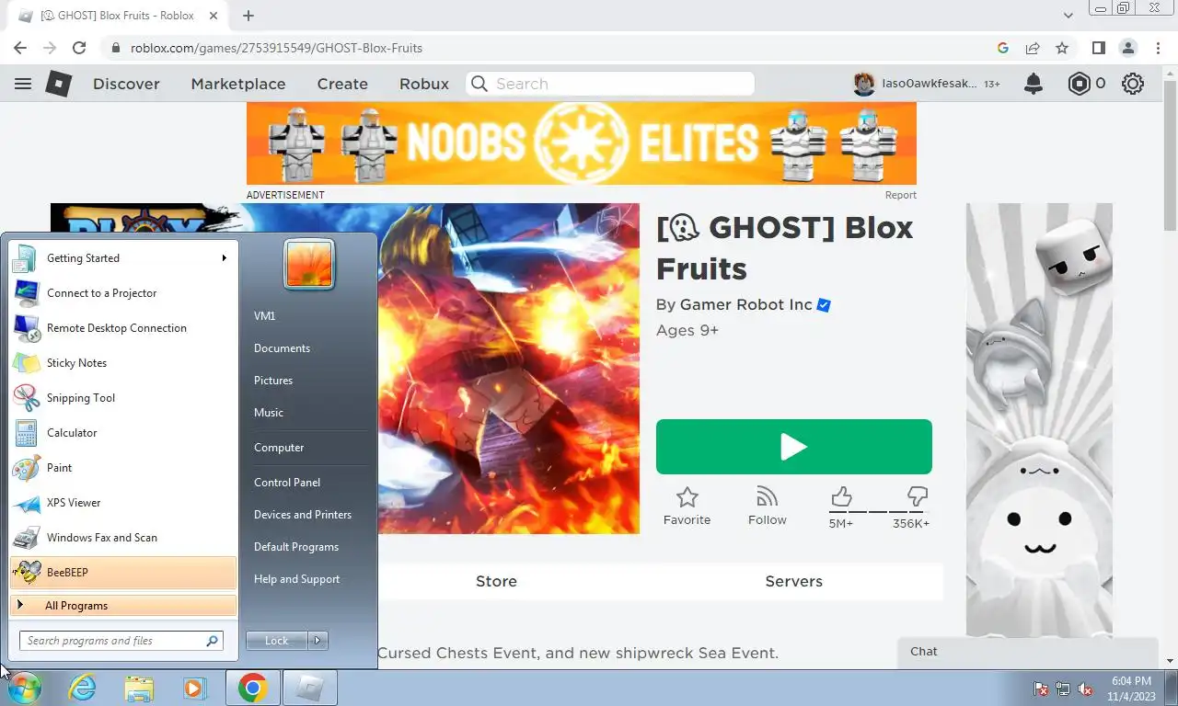Viewport: 1178px width, 706px height.
Task: Open Computer from the Start menu
Action: pyautogui.click(x=279, y=448)
